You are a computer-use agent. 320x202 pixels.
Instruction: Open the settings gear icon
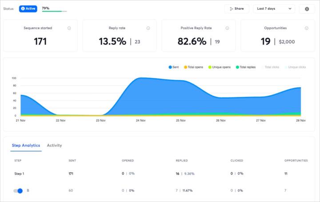click(x=307, y=8)
